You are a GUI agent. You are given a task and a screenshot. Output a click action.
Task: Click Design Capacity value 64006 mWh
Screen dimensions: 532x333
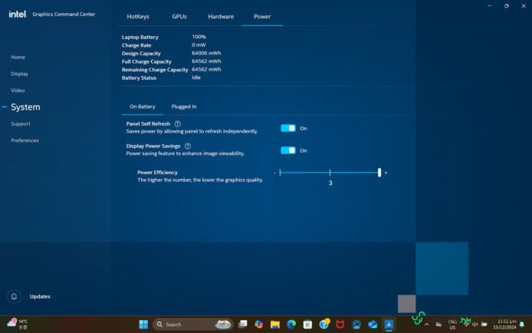point(206,53)
